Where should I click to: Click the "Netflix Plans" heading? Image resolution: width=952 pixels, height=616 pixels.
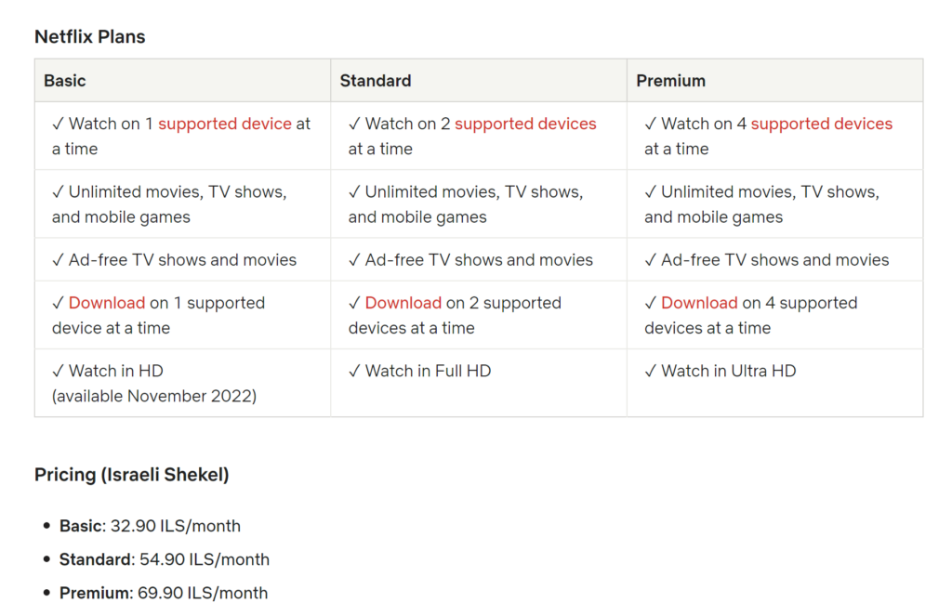tap(90, 37)
